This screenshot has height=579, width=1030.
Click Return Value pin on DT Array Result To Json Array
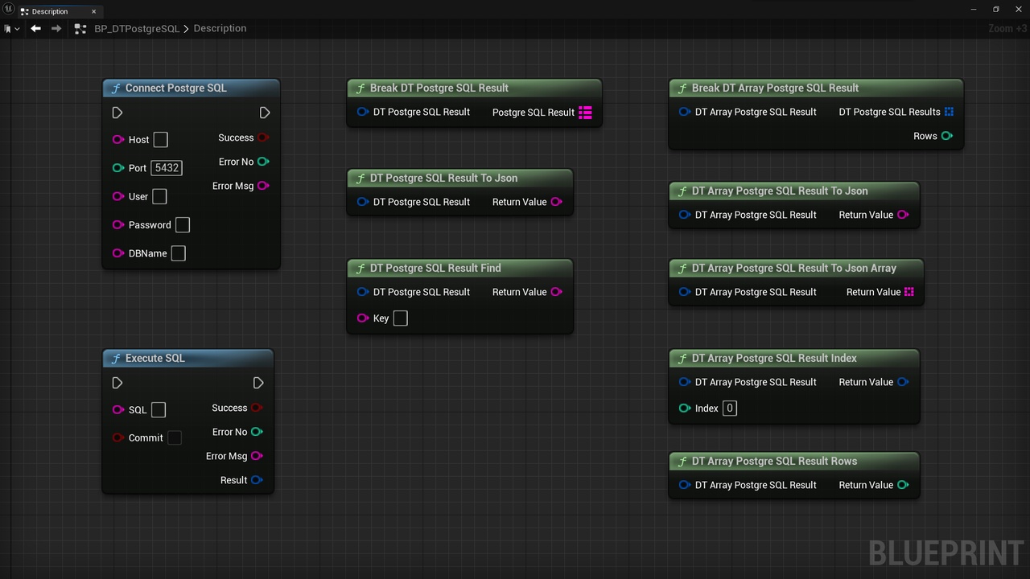coord(909,292)
